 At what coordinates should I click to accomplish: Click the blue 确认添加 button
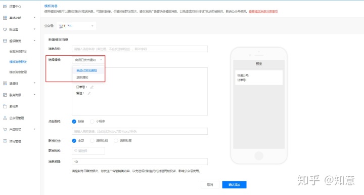point(234,185)
